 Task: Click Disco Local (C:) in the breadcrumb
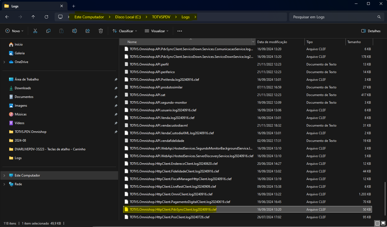pyautogui.click(x=128, y=17)
